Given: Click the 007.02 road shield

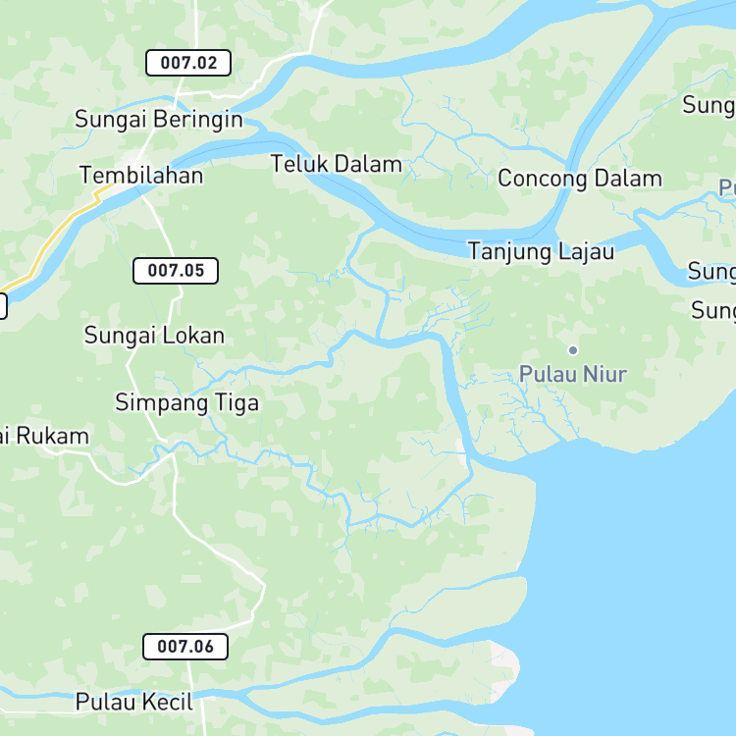Looking at the screenshot, I should (188, 63).
